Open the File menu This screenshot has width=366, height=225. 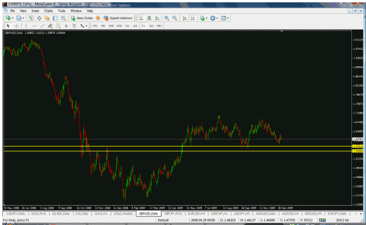point(12,11)
